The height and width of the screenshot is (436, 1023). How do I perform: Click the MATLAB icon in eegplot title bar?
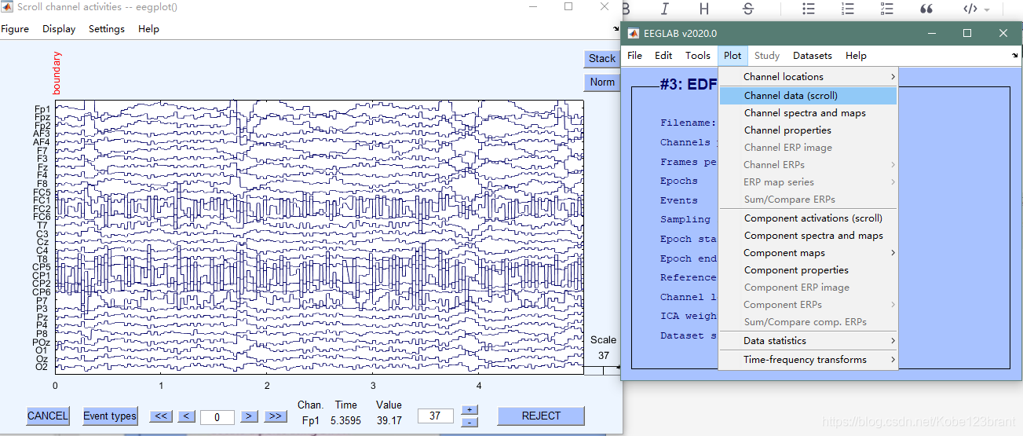6,6
